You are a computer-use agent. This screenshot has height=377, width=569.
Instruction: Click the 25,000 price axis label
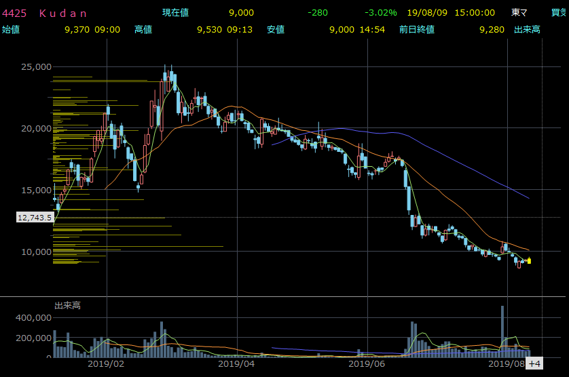[37, 67]
